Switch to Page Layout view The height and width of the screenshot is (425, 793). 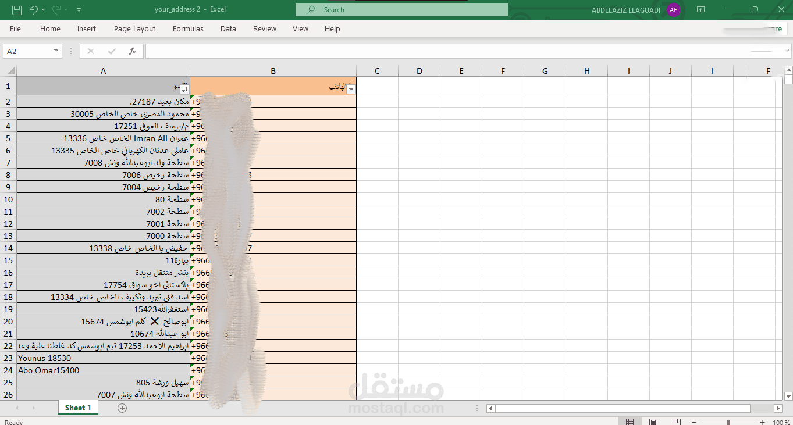(653, 422)
